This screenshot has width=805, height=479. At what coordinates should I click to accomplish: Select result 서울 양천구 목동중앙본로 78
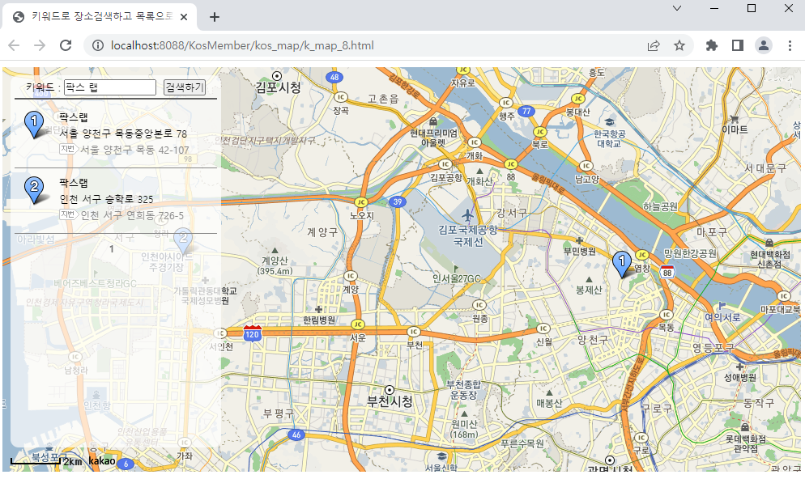[x=123, y=134]
